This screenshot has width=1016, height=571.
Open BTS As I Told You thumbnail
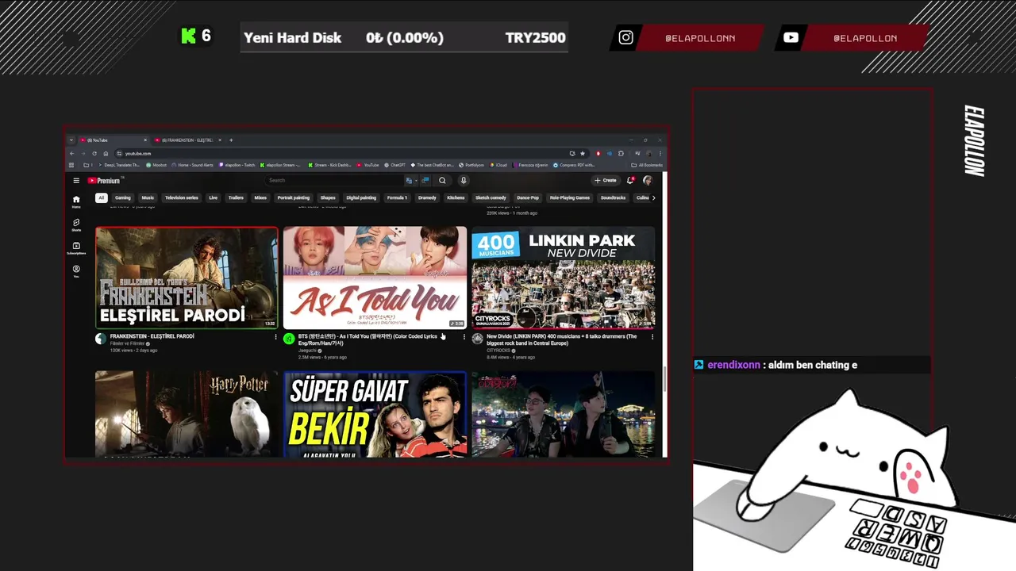click(x=375, y=278)
